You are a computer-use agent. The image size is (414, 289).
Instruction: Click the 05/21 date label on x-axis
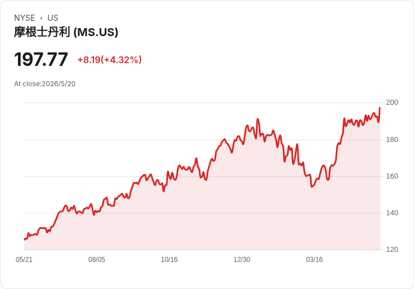[x=24, y=259]
